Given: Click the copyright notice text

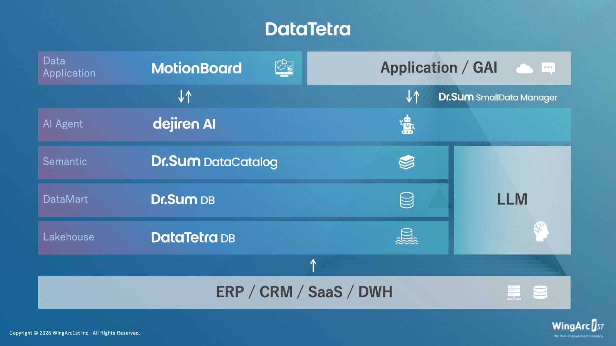Looking at the screenshot, I should click(75, 333).
